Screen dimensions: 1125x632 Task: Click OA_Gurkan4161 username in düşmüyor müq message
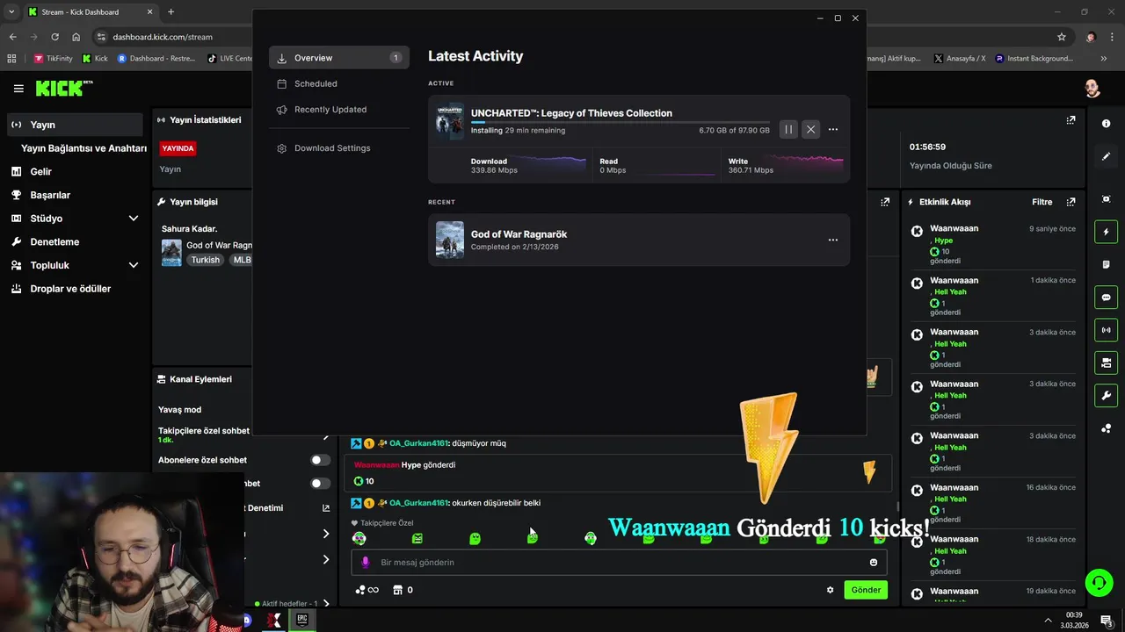(418, 443)
